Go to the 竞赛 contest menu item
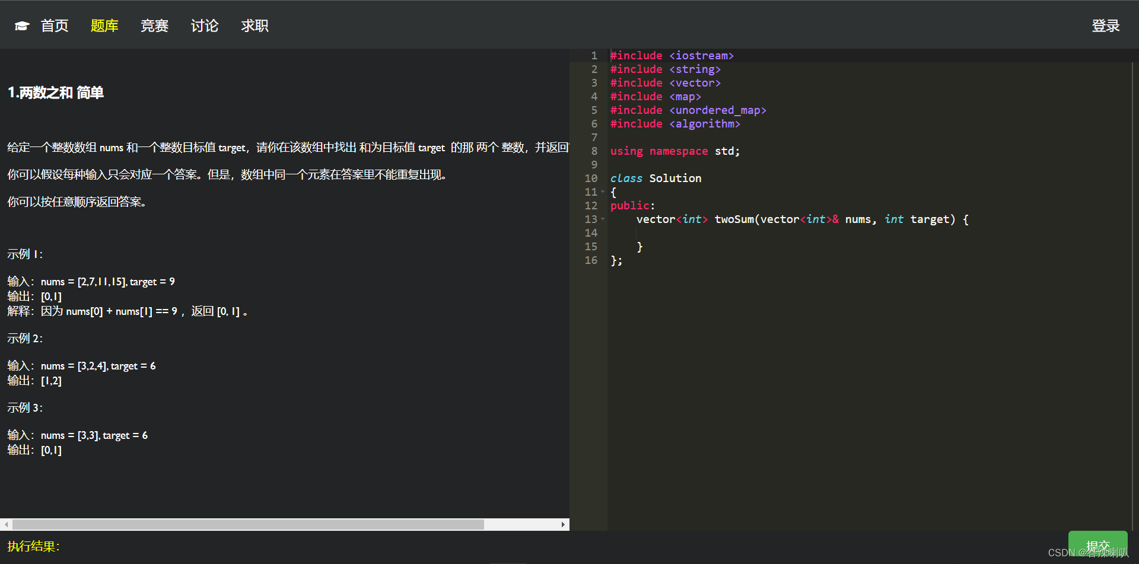The image size is (1139, 564). coord(154,26)
